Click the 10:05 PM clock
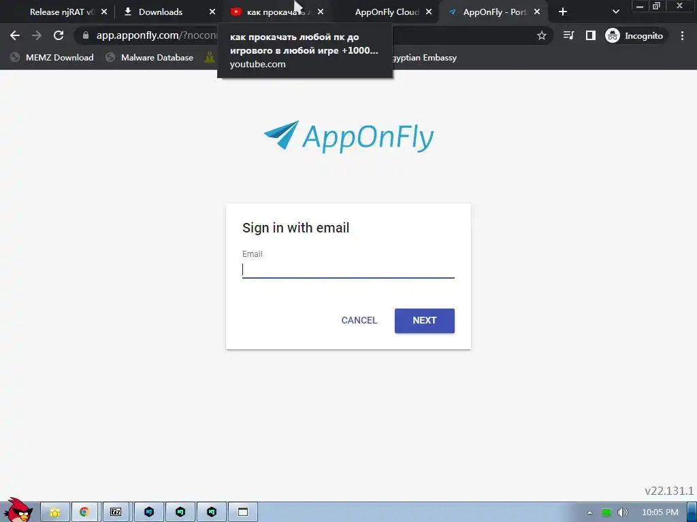The height and width of the screenshot is (522, 697). 660,512
